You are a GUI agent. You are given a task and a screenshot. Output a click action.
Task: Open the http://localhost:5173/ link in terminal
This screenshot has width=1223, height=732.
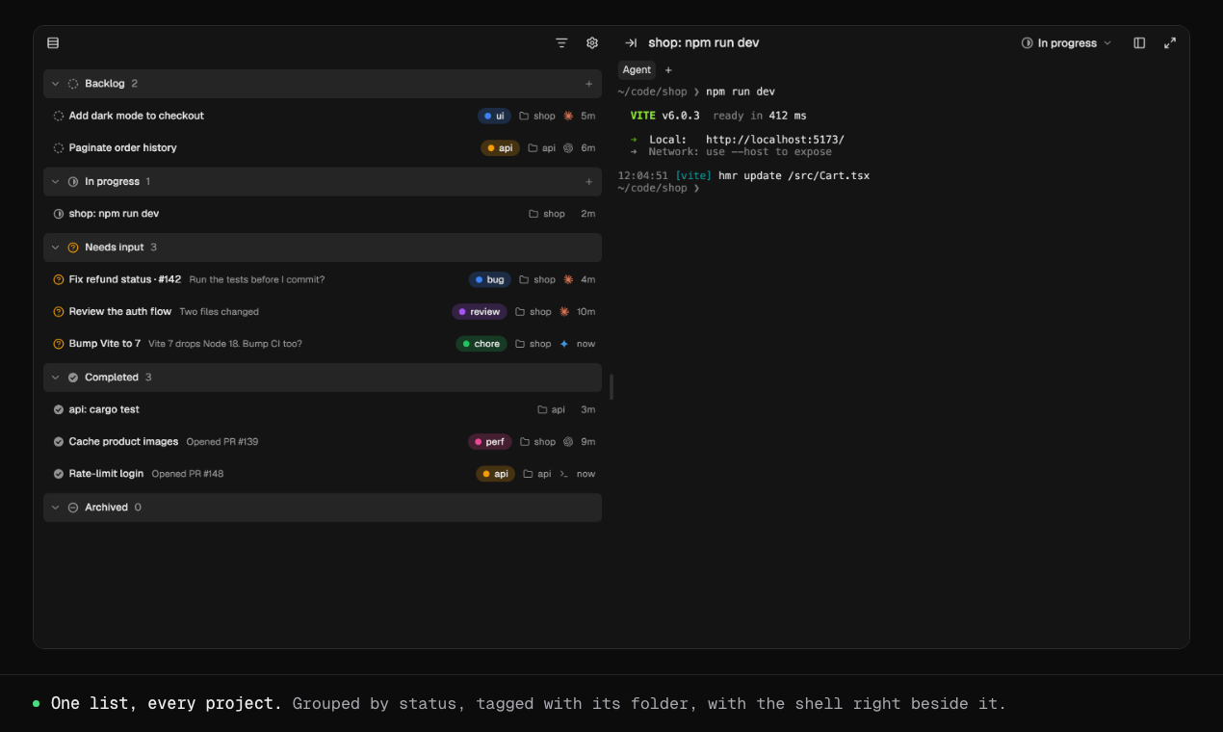[775, 140]
